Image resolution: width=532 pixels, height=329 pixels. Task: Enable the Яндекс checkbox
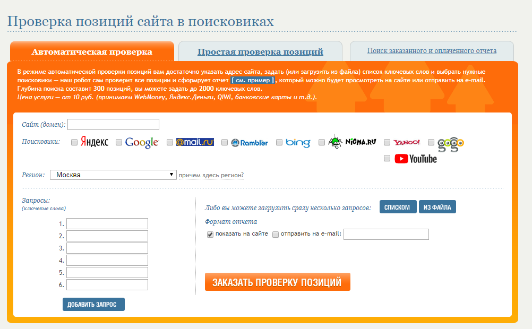74,142
